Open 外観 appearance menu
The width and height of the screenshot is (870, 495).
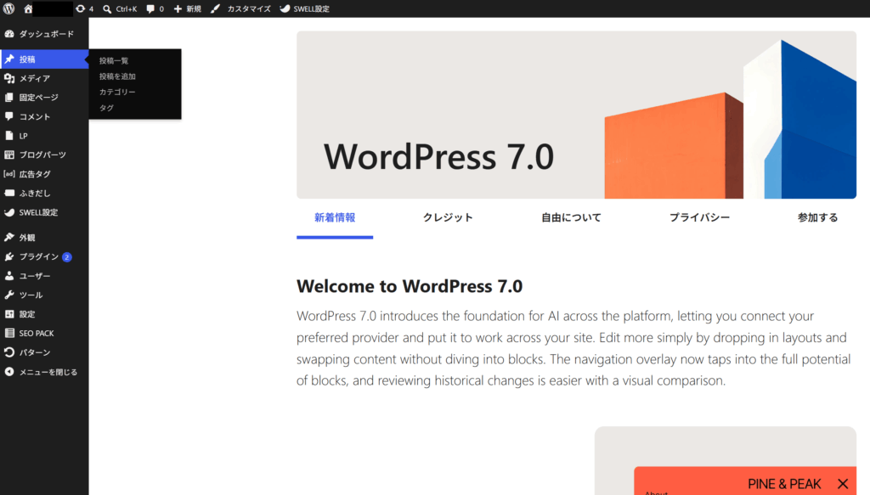pos(44,237)
